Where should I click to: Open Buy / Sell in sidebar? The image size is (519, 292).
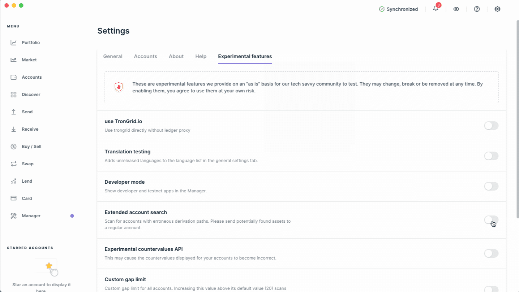click(31, 147)
